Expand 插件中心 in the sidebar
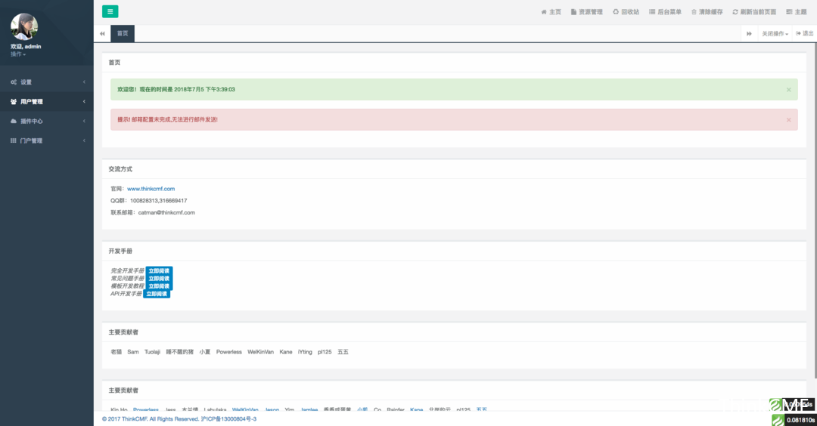Image resolution: width=817 pixels, height=426 pixels. click(x=47, y=121)
